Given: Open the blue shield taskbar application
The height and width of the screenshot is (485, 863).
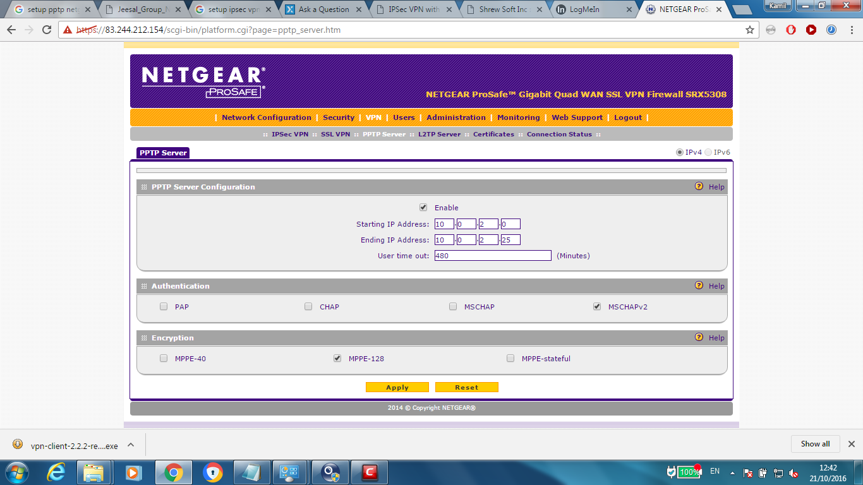Looking at the screenshot, I should pyautogui.click(x=213, y=472).
